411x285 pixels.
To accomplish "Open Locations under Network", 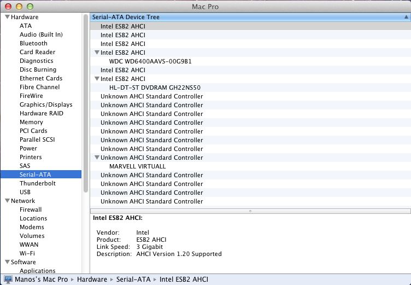I will click(33, 218).
